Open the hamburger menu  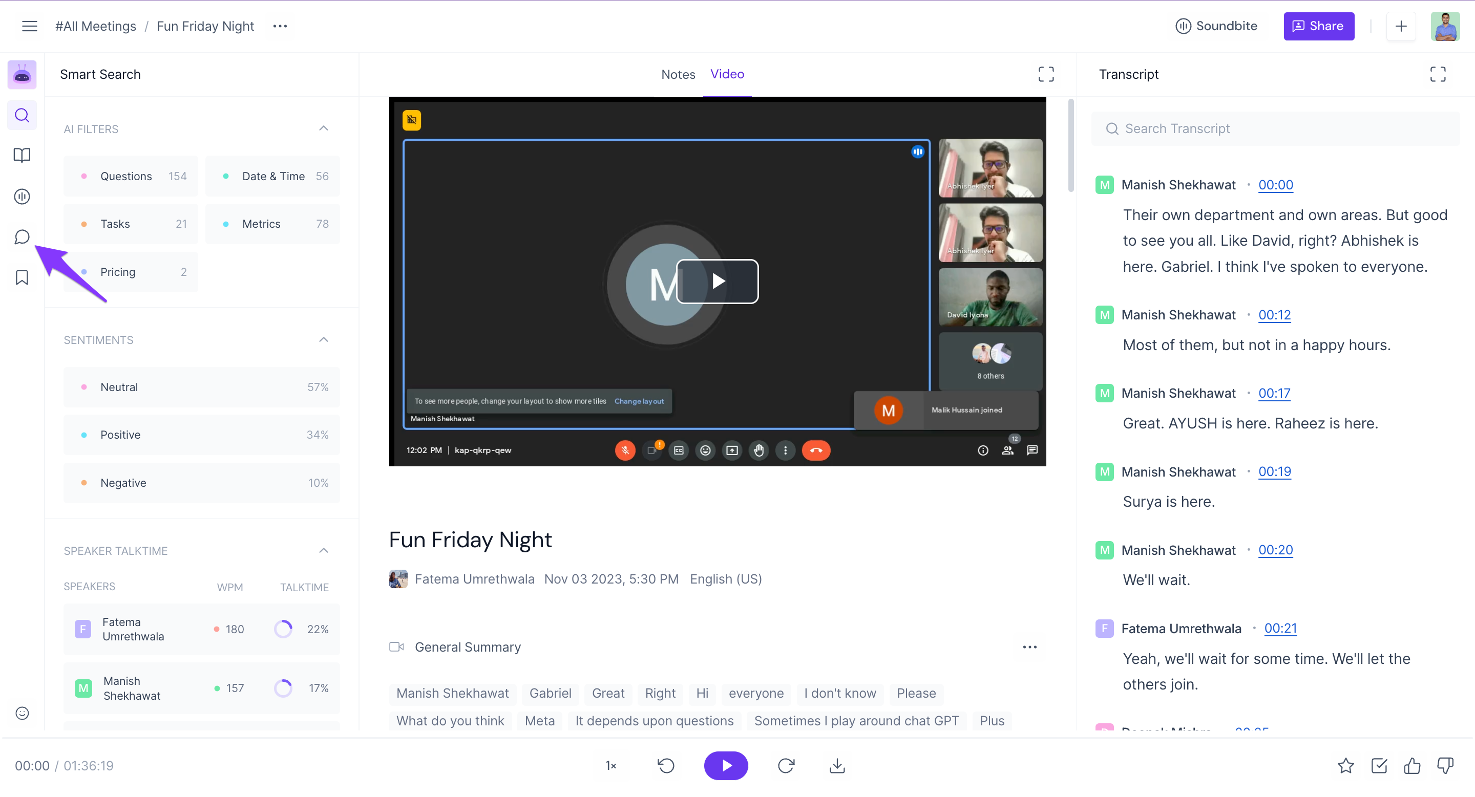30,26
